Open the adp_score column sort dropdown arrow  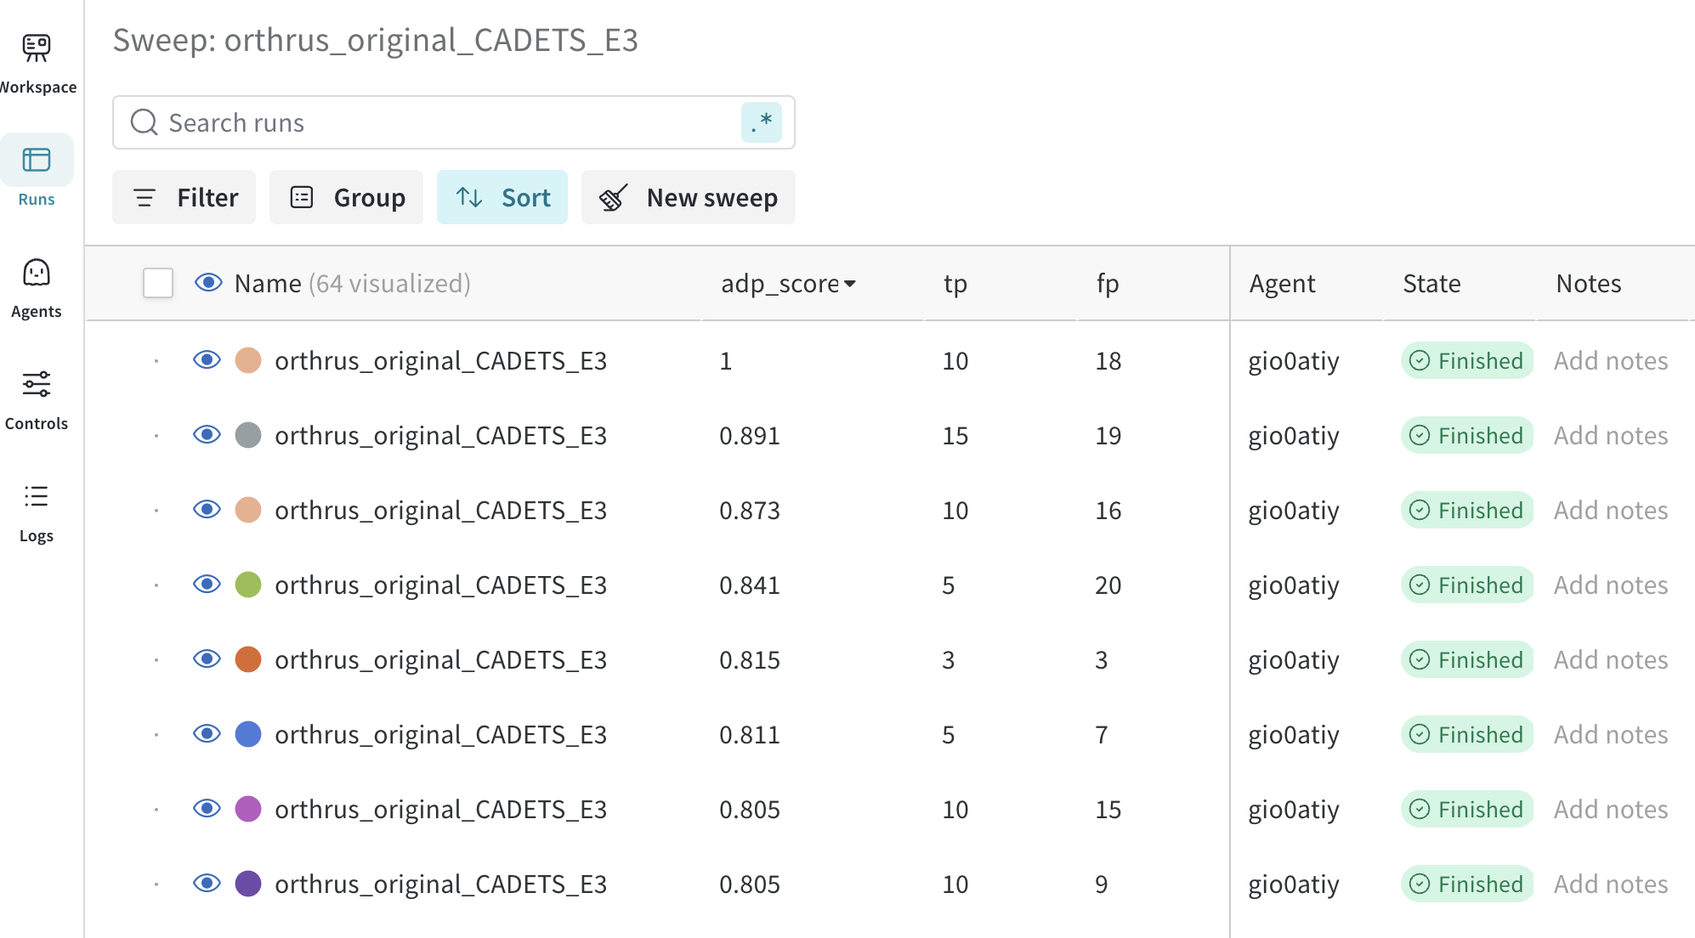point(849,284)
